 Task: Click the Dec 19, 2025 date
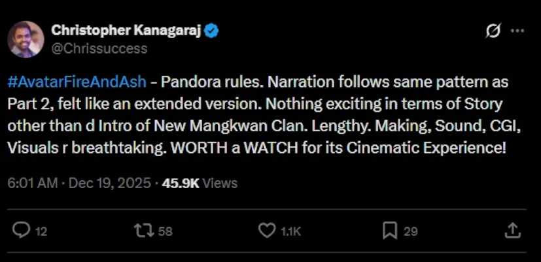click(x=107, y=184)
